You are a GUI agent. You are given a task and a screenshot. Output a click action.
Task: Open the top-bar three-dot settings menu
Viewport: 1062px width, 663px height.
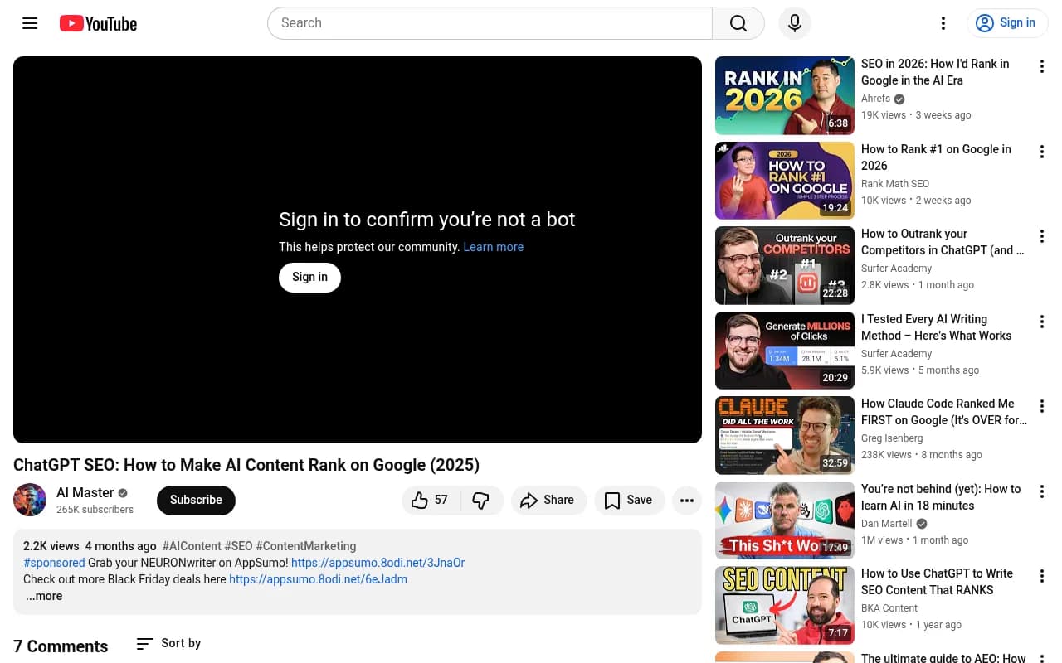click(943, 23)
